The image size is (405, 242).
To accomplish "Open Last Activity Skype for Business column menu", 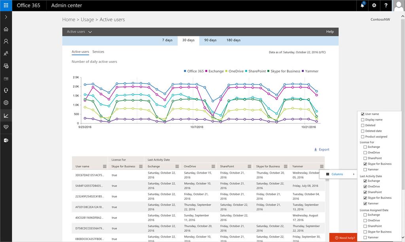I will 286,166.
